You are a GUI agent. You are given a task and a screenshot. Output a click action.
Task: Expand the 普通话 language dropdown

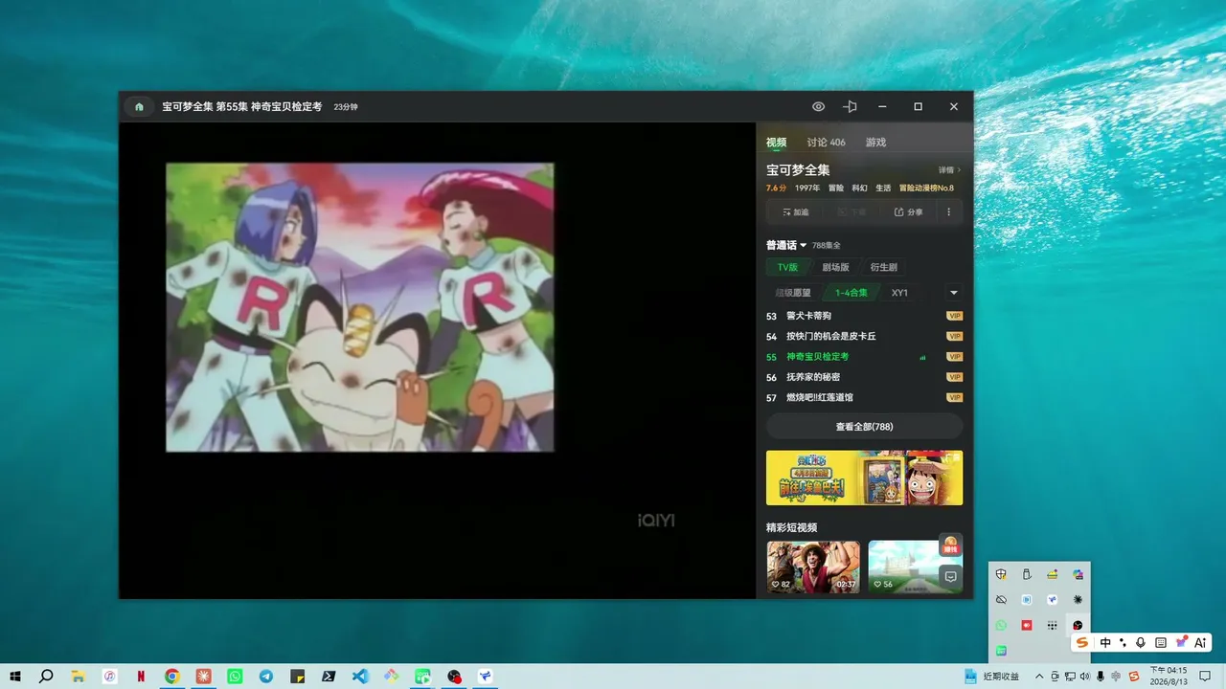click(786, 245)
